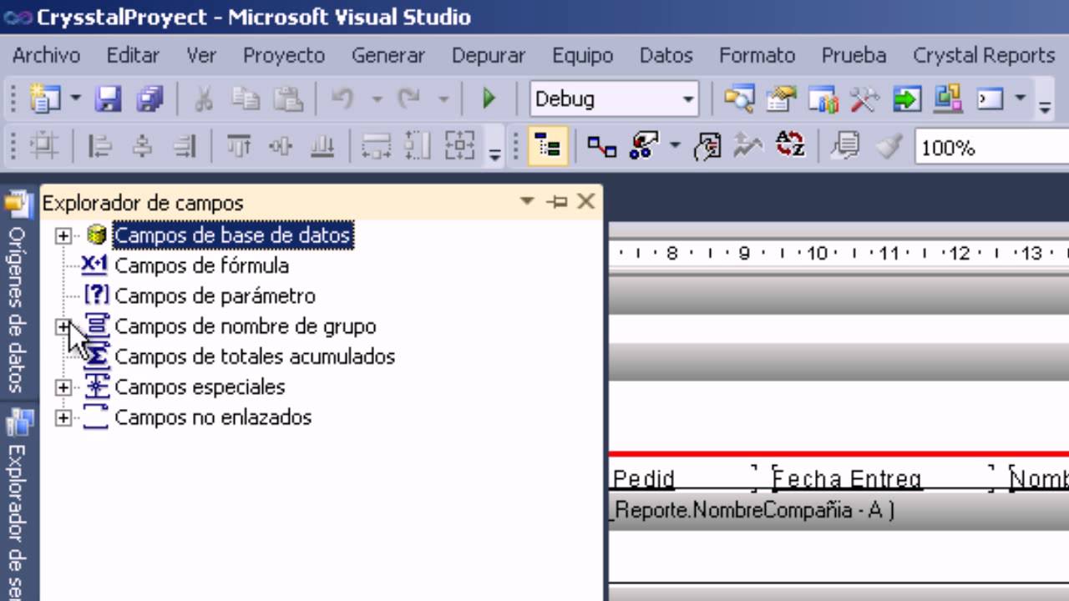The width and height of the screenshot is (1069, 601).
Task: Open the Debug configuration combo box
Action: [614, 99]
